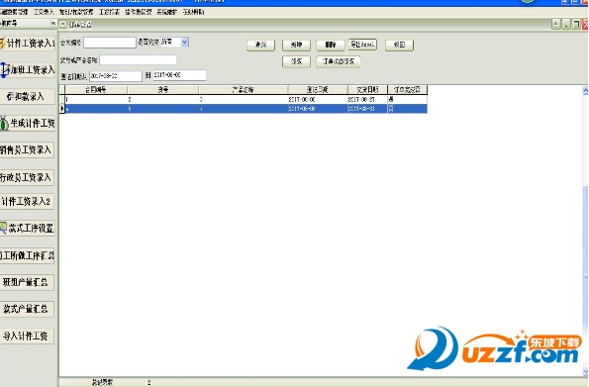589x387 pixels.
Task: Click the highlighted row's delivery date cell
Action: pos(367,109)
